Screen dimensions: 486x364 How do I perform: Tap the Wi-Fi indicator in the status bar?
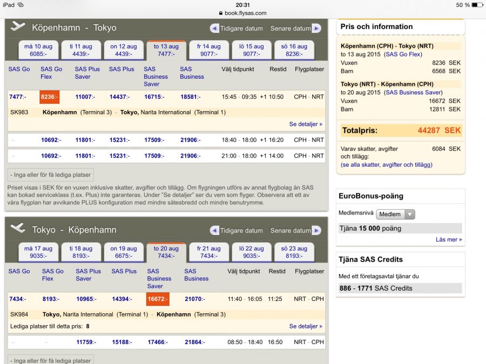coord(21,5)
